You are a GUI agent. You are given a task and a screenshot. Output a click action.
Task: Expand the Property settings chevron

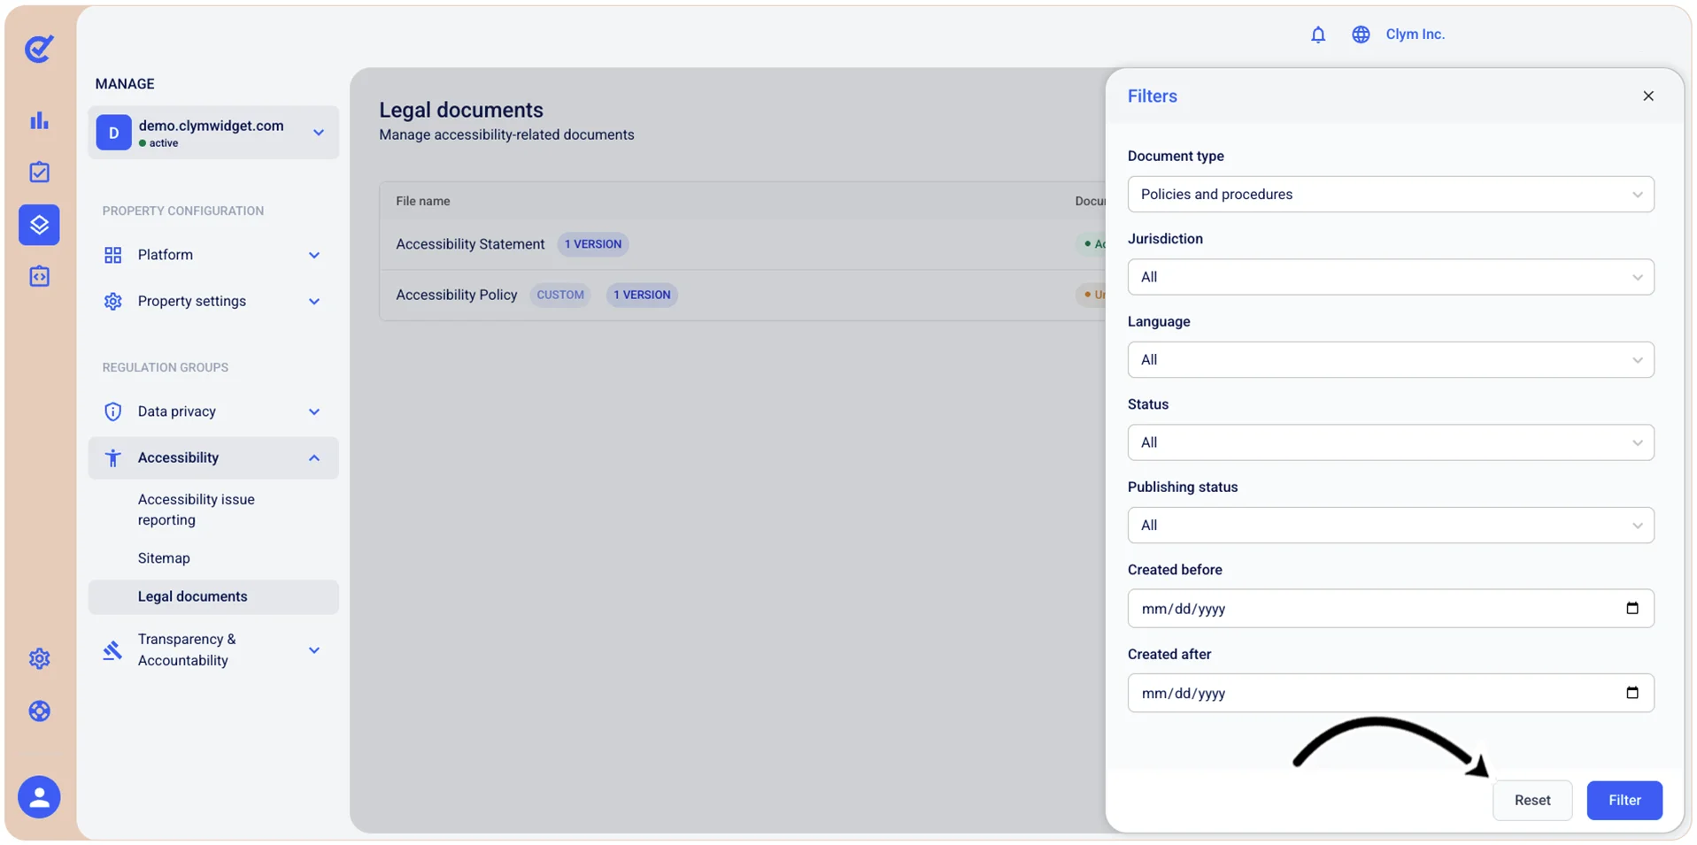coord(314,301)
